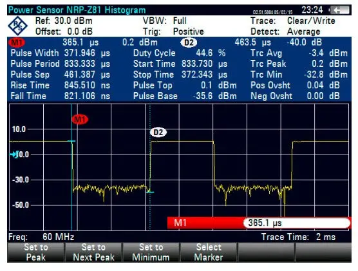Click the Trig Positive setting
The image size is (358, 271).
tap(173, 32)
